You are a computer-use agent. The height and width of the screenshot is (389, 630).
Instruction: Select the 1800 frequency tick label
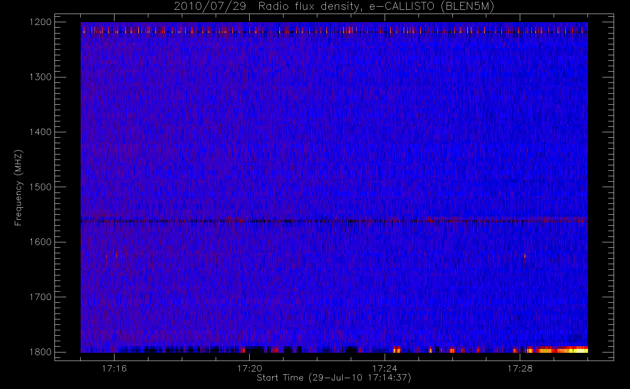tap(40, 352)
